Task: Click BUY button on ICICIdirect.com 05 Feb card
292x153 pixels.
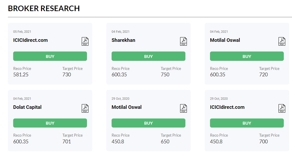Action: pyautogui.click(x=50, y=56)
